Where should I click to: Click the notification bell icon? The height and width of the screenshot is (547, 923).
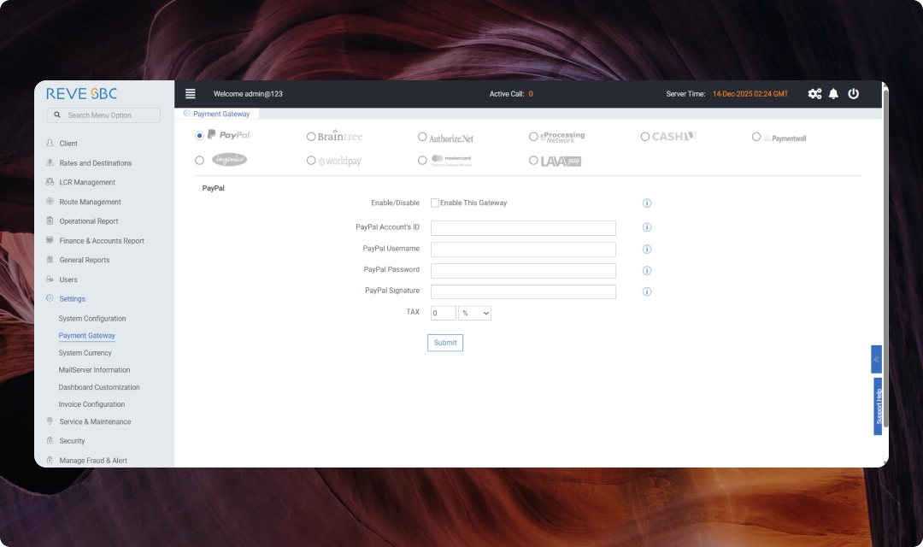[834, 94]
